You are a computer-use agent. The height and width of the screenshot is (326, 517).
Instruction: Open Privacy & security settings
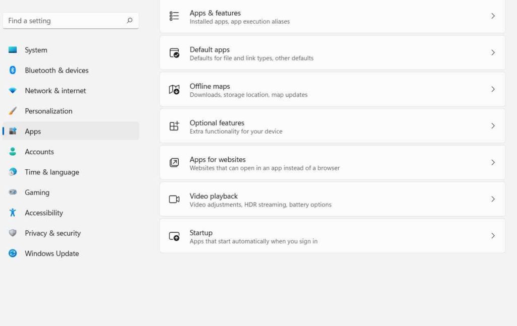point(71,233)
